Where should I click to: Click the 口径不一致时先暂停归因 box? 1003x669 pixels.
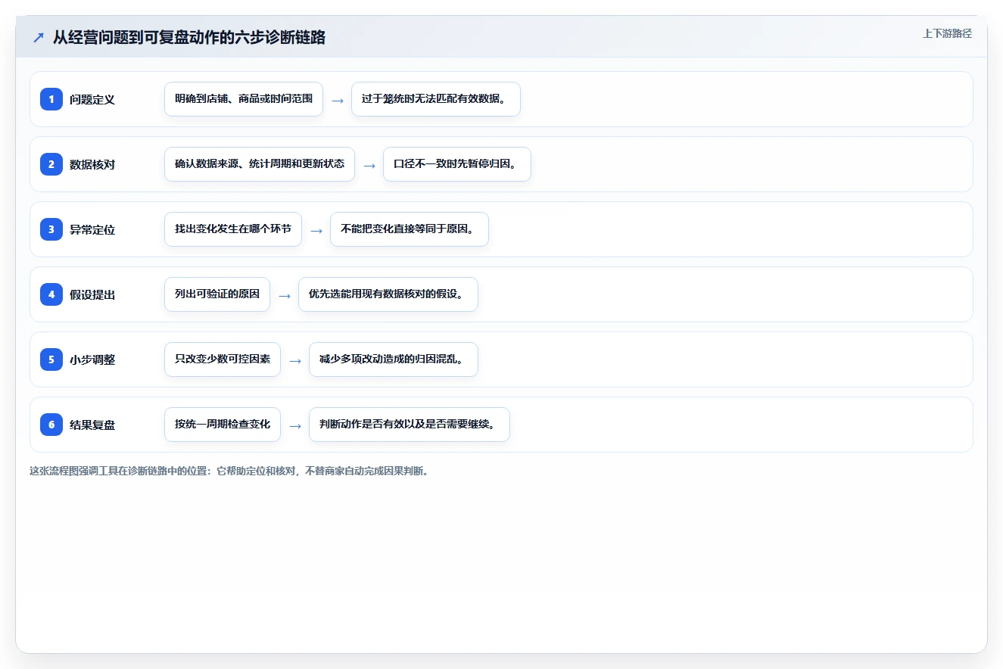[x=457, y=164]
